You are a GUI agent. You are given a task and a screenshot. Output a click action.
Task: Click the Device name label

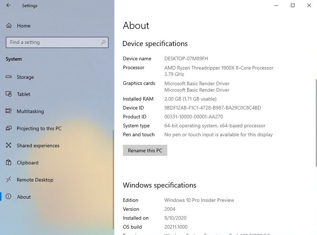click(x=137, y=58)
